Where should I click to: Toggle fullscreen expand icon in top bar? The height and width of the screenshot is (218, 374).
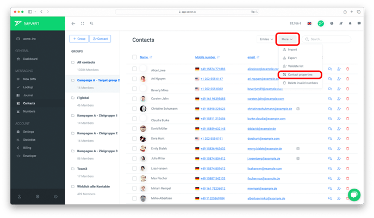tap(83, 23)
